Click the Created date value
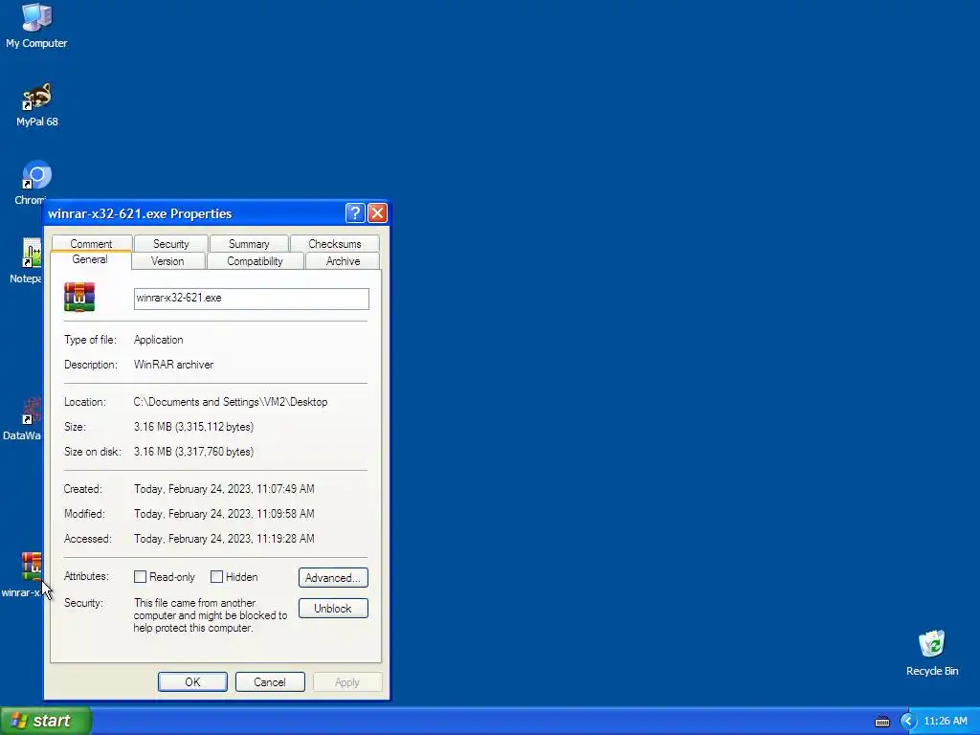 [x=224, y=489]
